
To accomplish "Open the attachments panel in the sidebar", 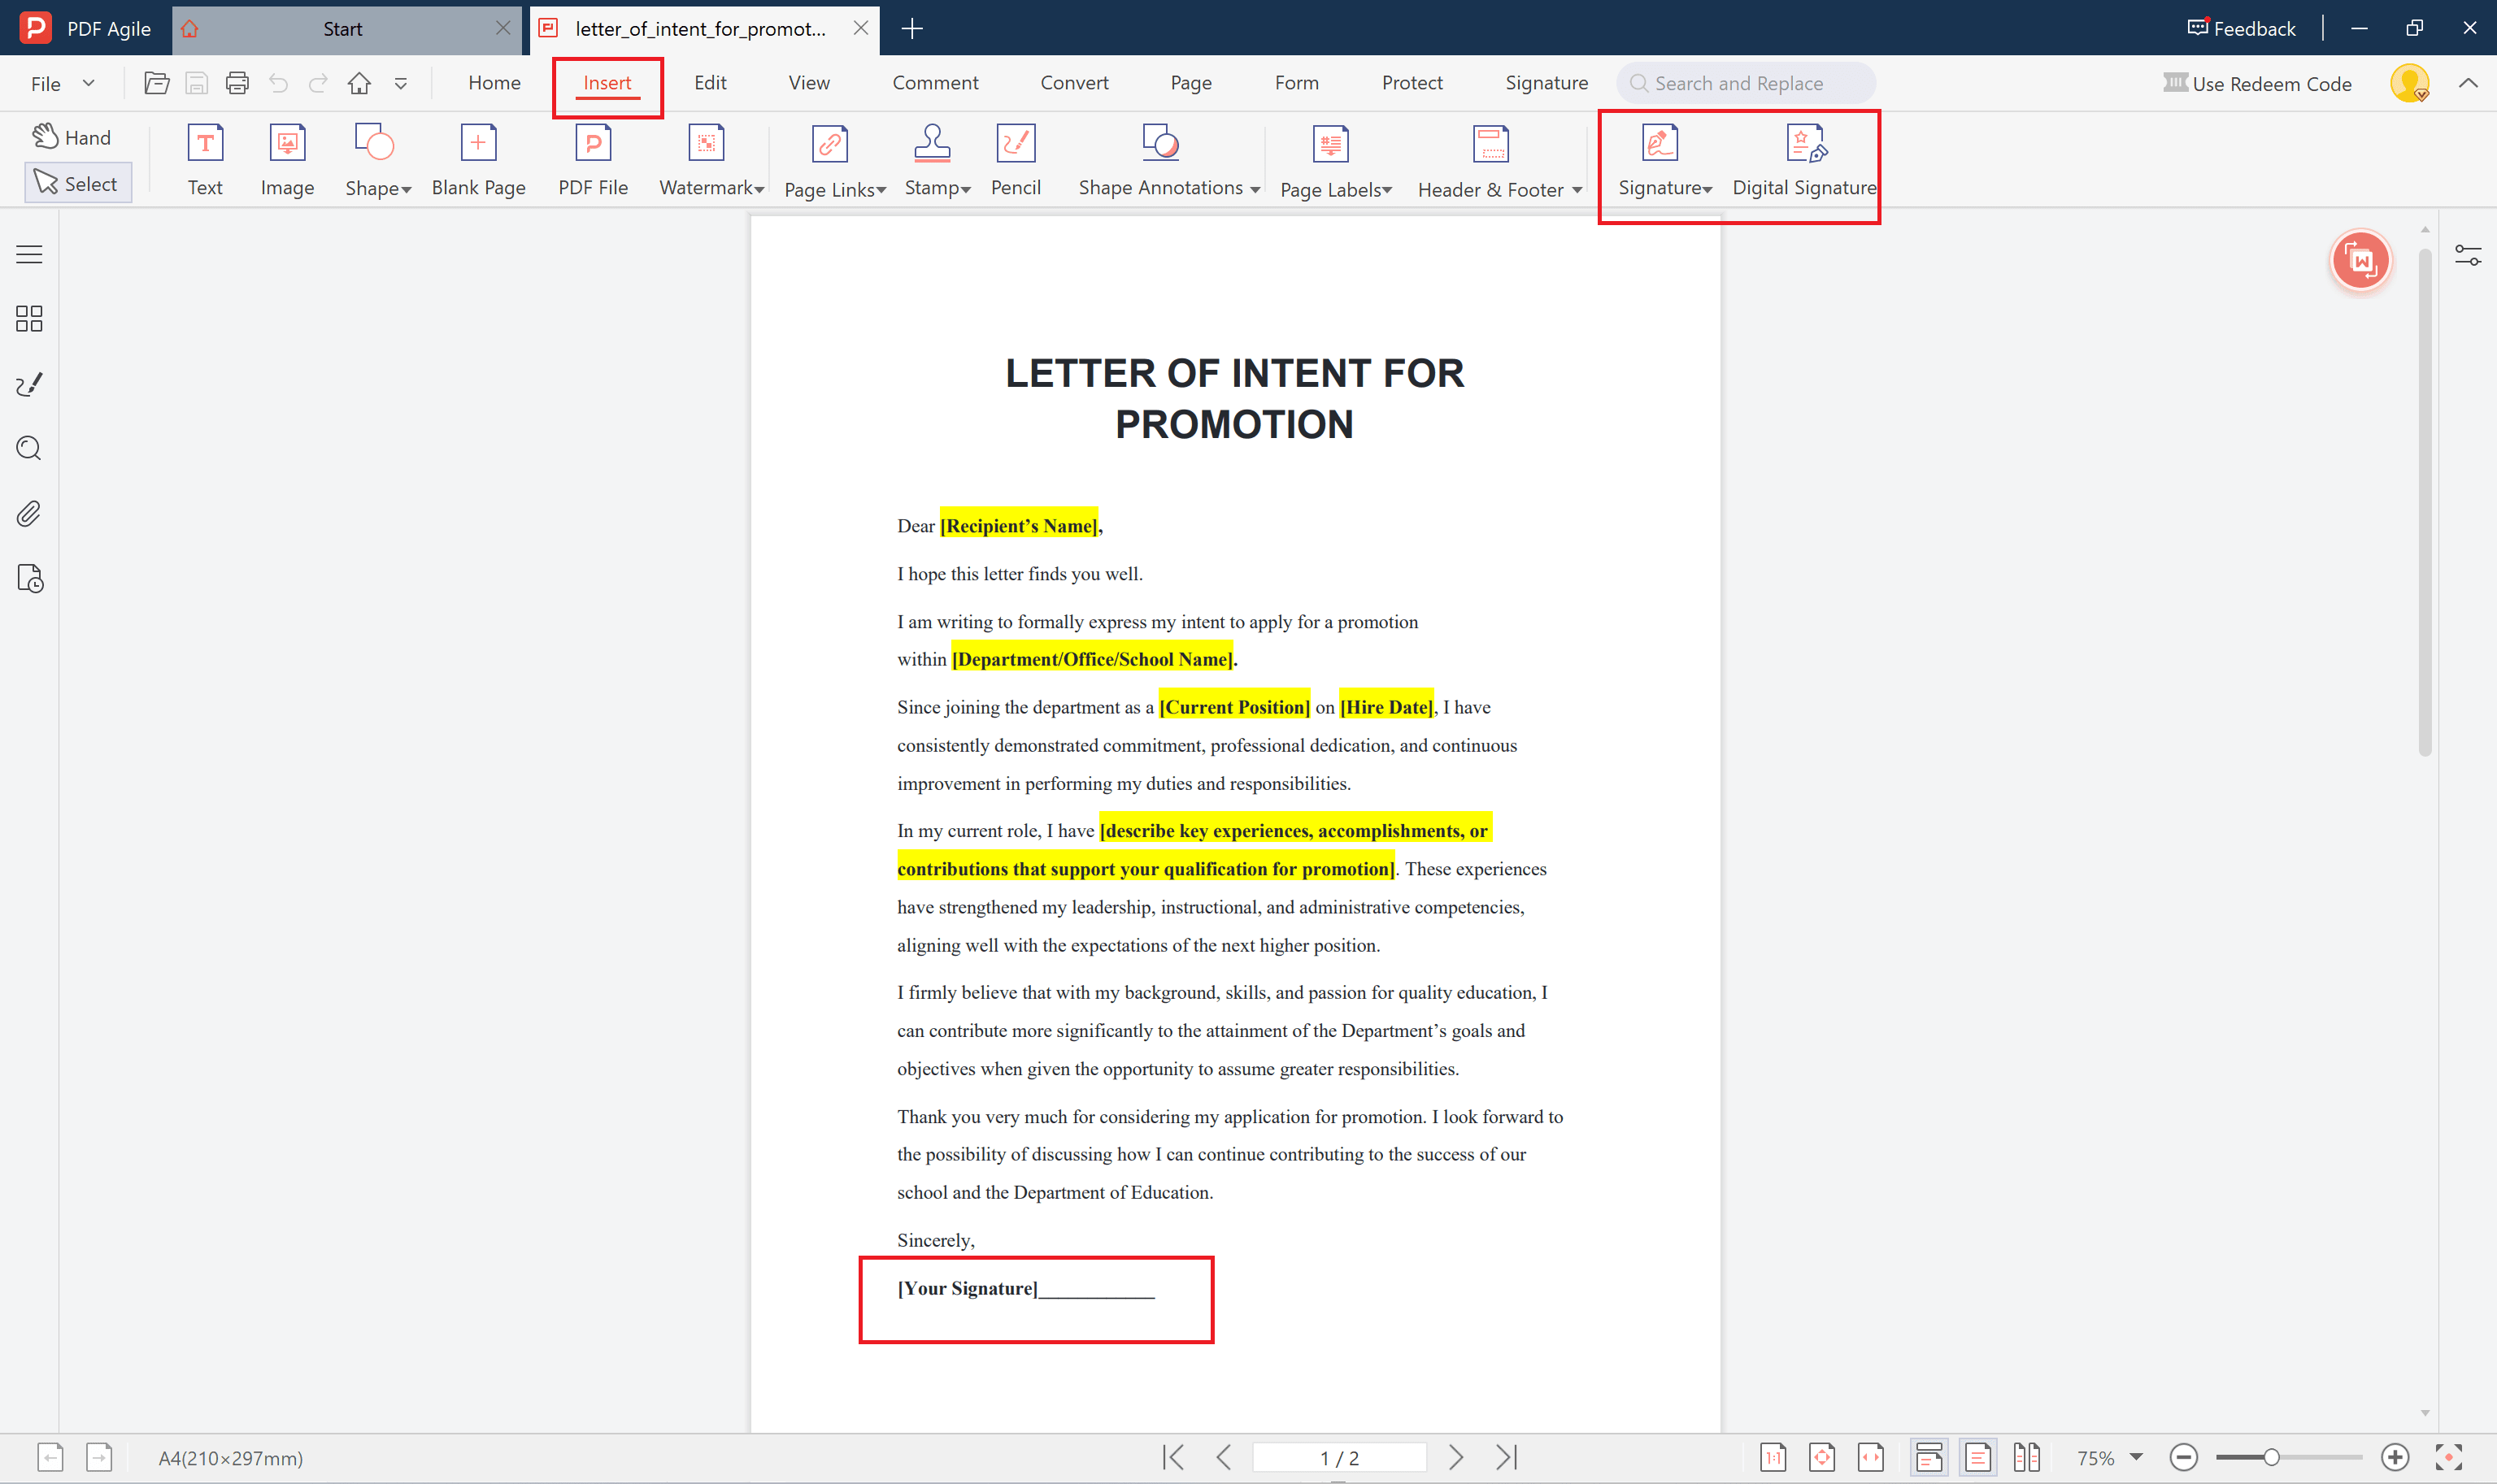I will click(x=28, y=513).
